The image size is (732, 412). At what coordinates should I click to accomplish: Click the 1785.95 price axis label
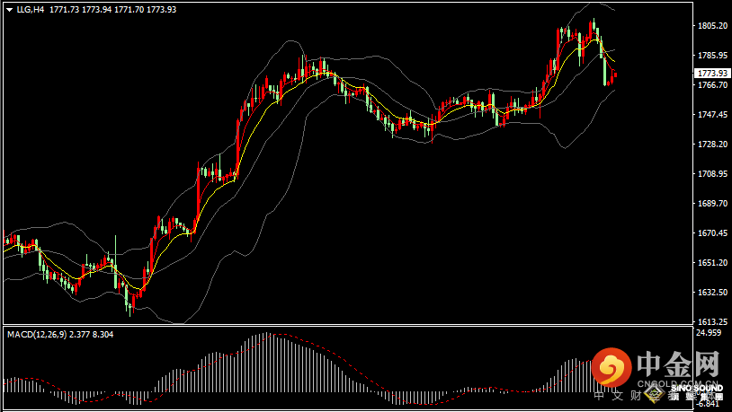point(712,56)
